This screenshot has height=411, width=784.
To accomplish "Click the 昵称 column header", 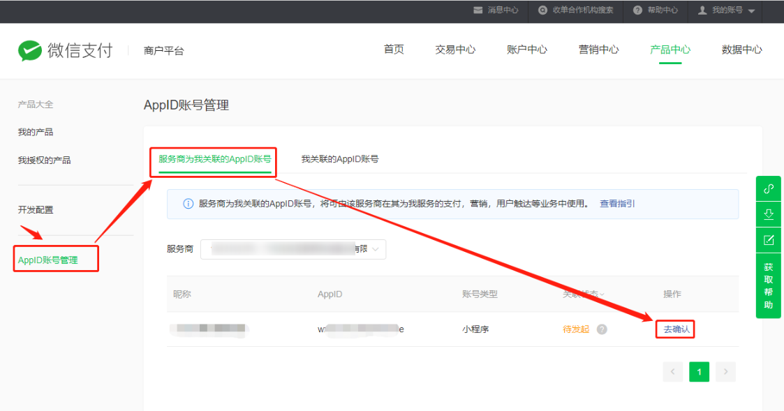I will click(182, 294).
